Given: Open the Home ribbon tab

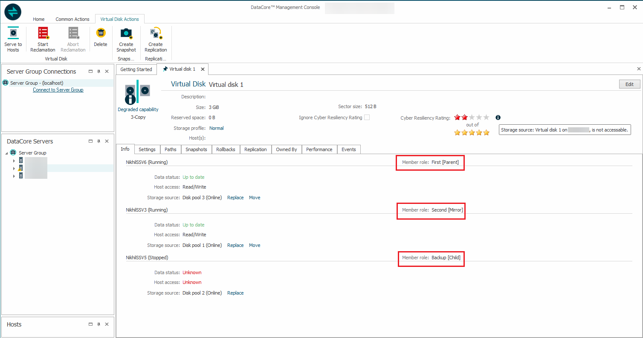Looking at the screenshot, I should [x=39, y=19].
